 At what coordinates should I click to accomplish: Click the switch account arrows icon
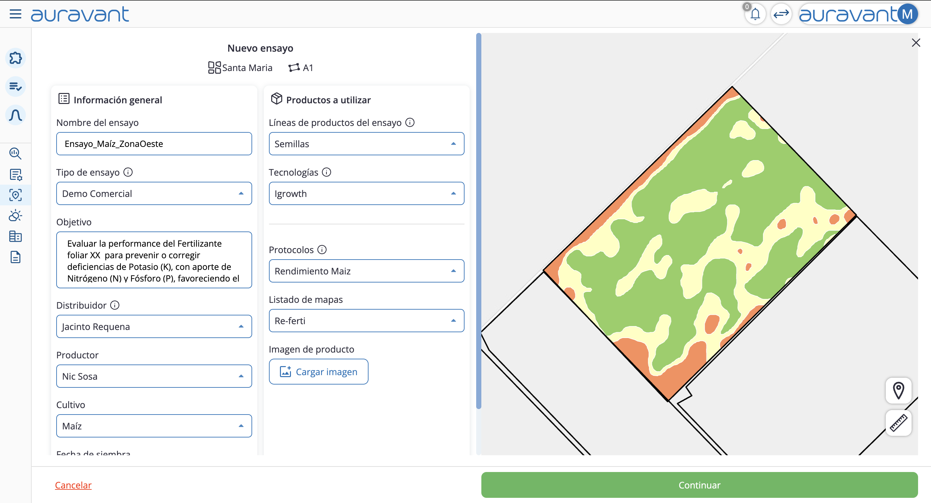tap(781, 15)
